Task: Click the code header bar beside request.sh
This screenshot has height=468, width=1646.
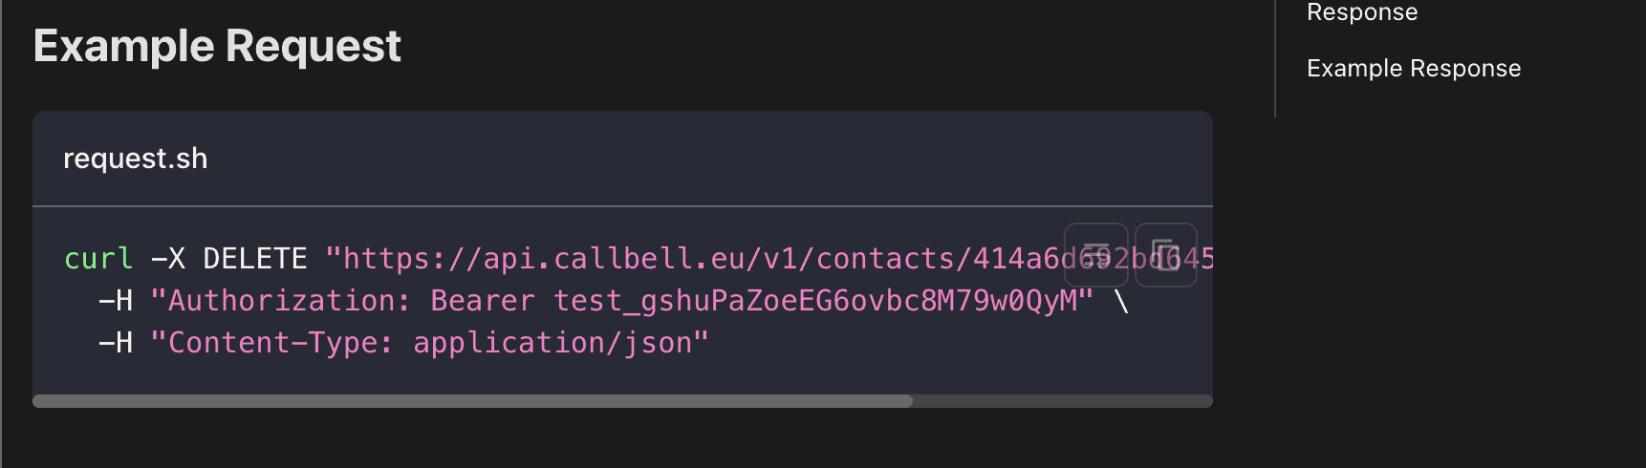Action: point(707,159)
